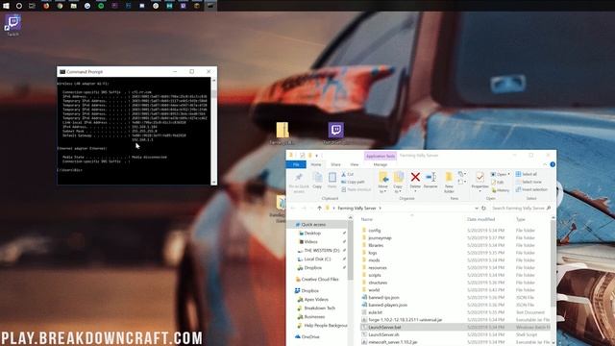Click Select none in the ribbon
Screen dimensions: 615x346
[529, 182]
